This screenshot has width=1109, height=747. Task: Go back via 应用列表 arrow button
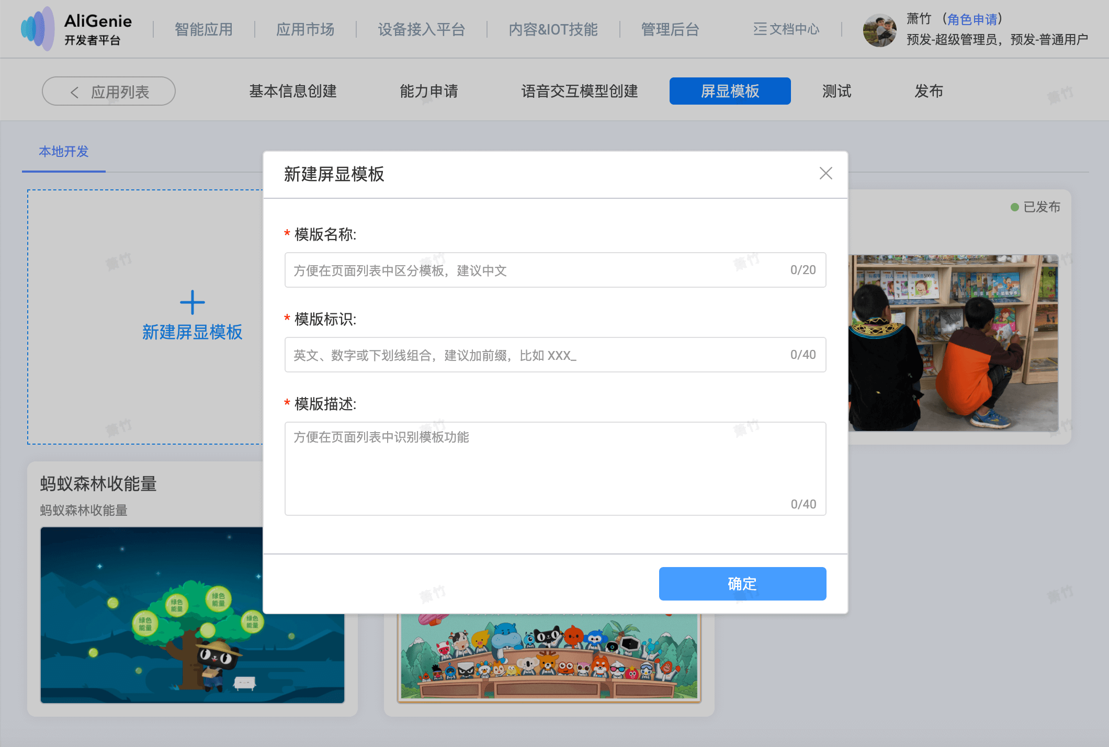tap(109, 92)
